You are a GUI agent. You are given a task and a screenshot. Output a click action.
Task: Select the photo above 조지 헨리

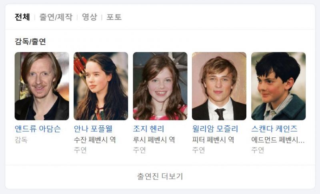[x=160, y=86]
